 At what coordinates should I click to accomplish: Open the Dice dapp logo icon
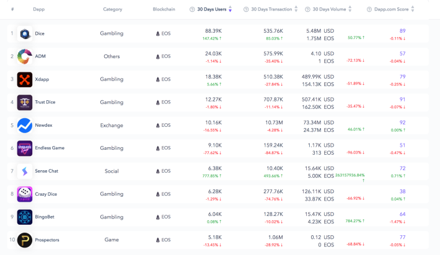[x=25, y=33]
